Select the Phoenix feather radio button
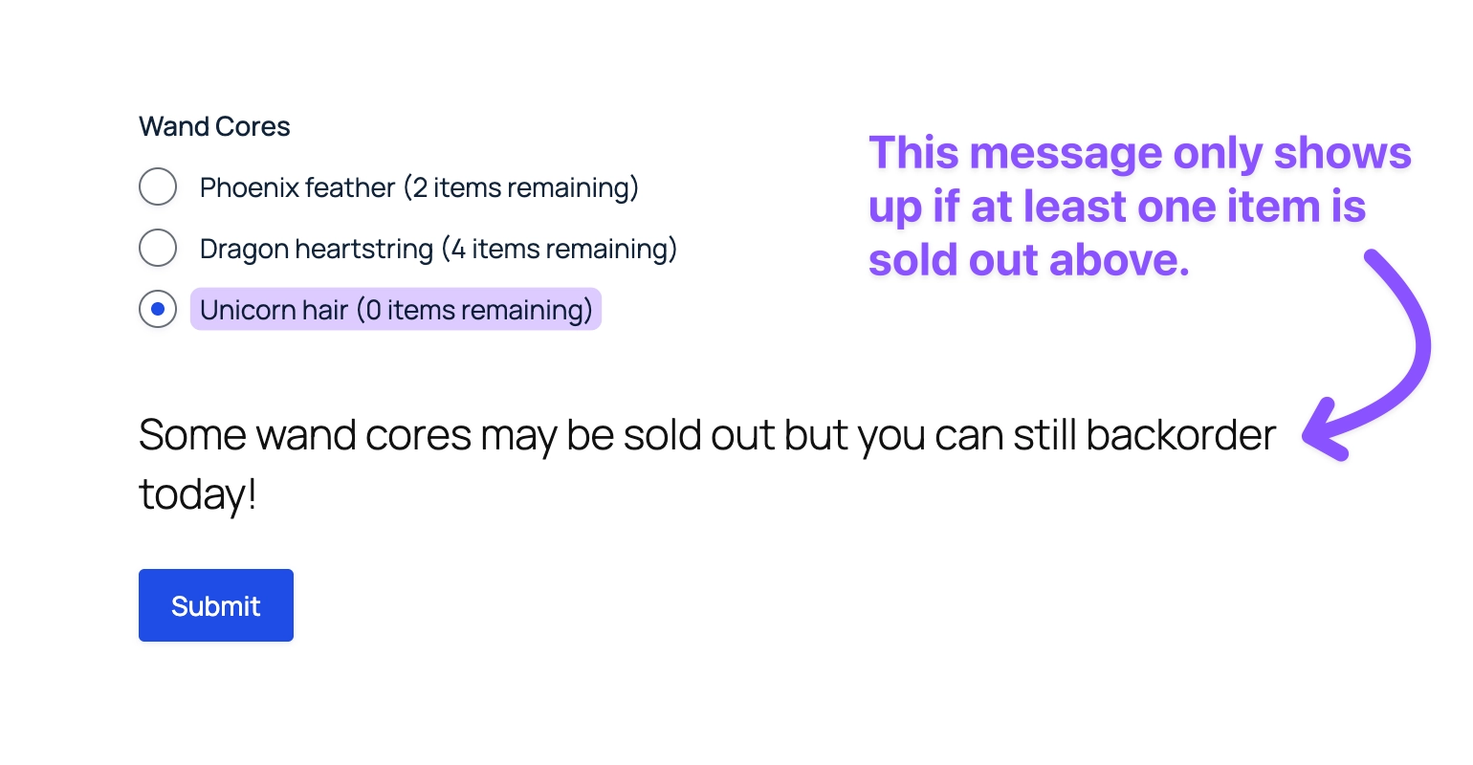The image size is (1473, 765). (158, 186)
